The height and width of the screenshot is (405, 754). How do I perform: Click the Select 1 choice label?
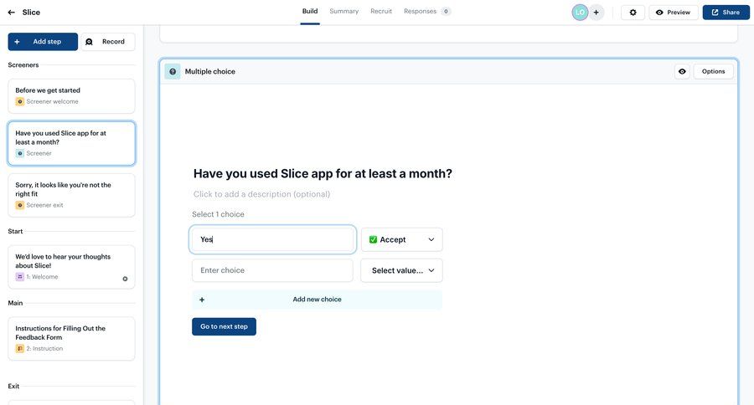[219, 214]
